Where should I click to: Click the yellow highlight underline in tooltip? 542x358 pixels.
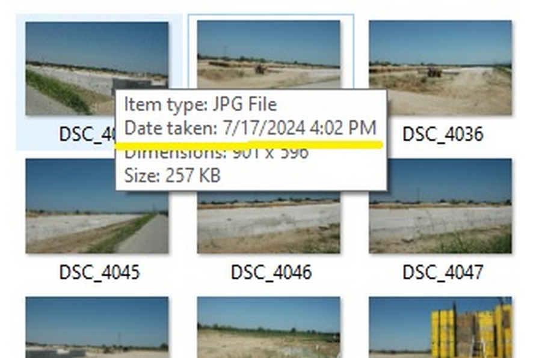click(248, 144)
